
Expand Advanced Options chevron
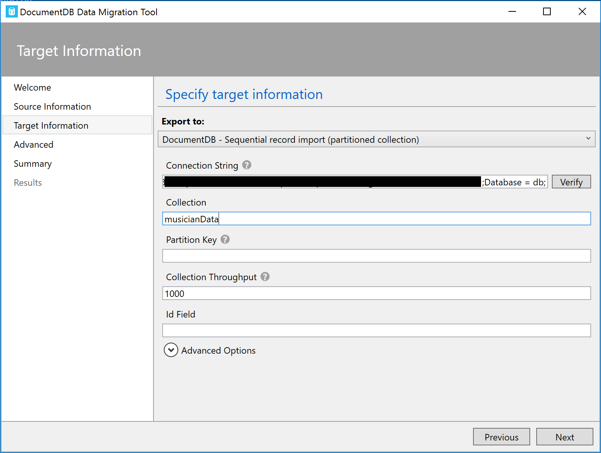pos(171,350)
